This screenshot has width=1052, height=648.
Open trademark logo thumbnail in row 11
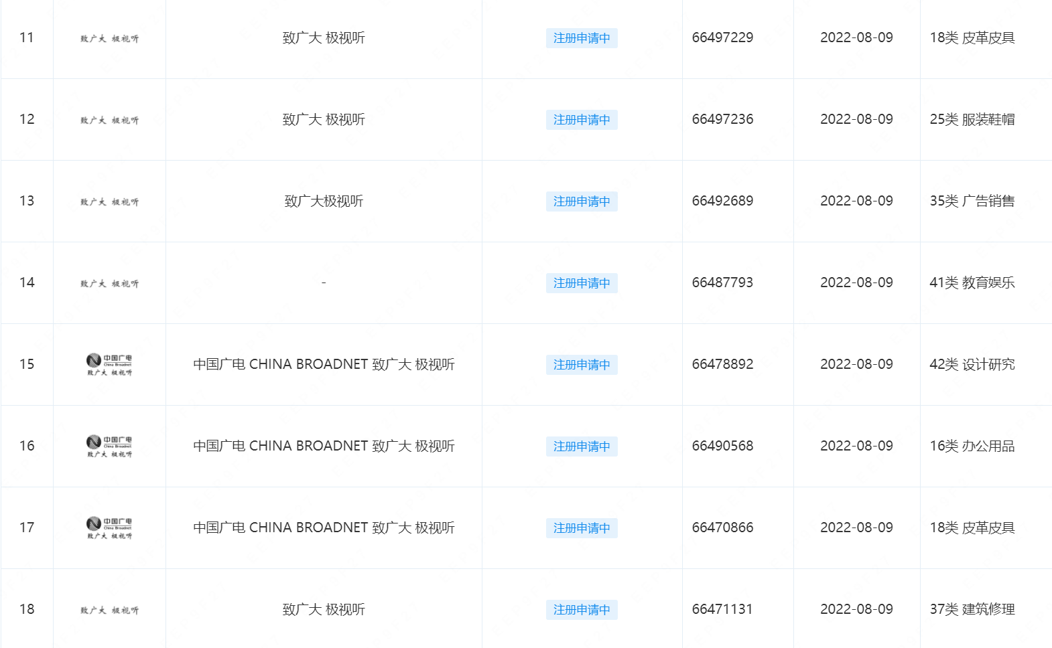click(110, 39)
